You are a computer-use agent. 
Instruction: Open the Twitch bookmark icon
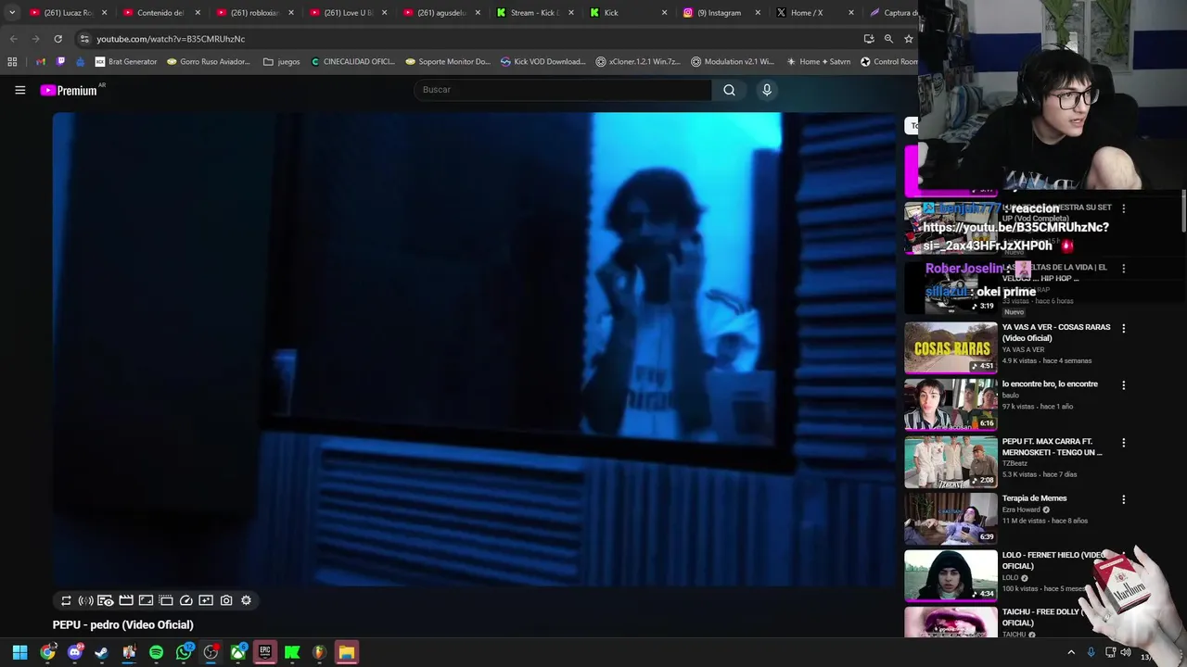click(61, 62)
